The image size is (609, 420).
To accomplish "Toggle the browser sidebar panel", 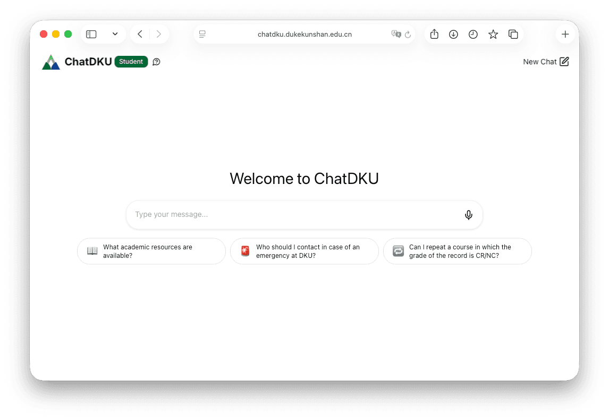I will [91, 33].
